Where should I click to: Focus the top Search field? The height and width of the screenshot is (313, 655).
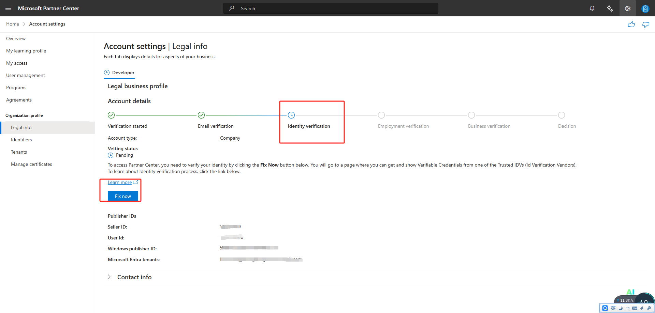pos(331,8)
